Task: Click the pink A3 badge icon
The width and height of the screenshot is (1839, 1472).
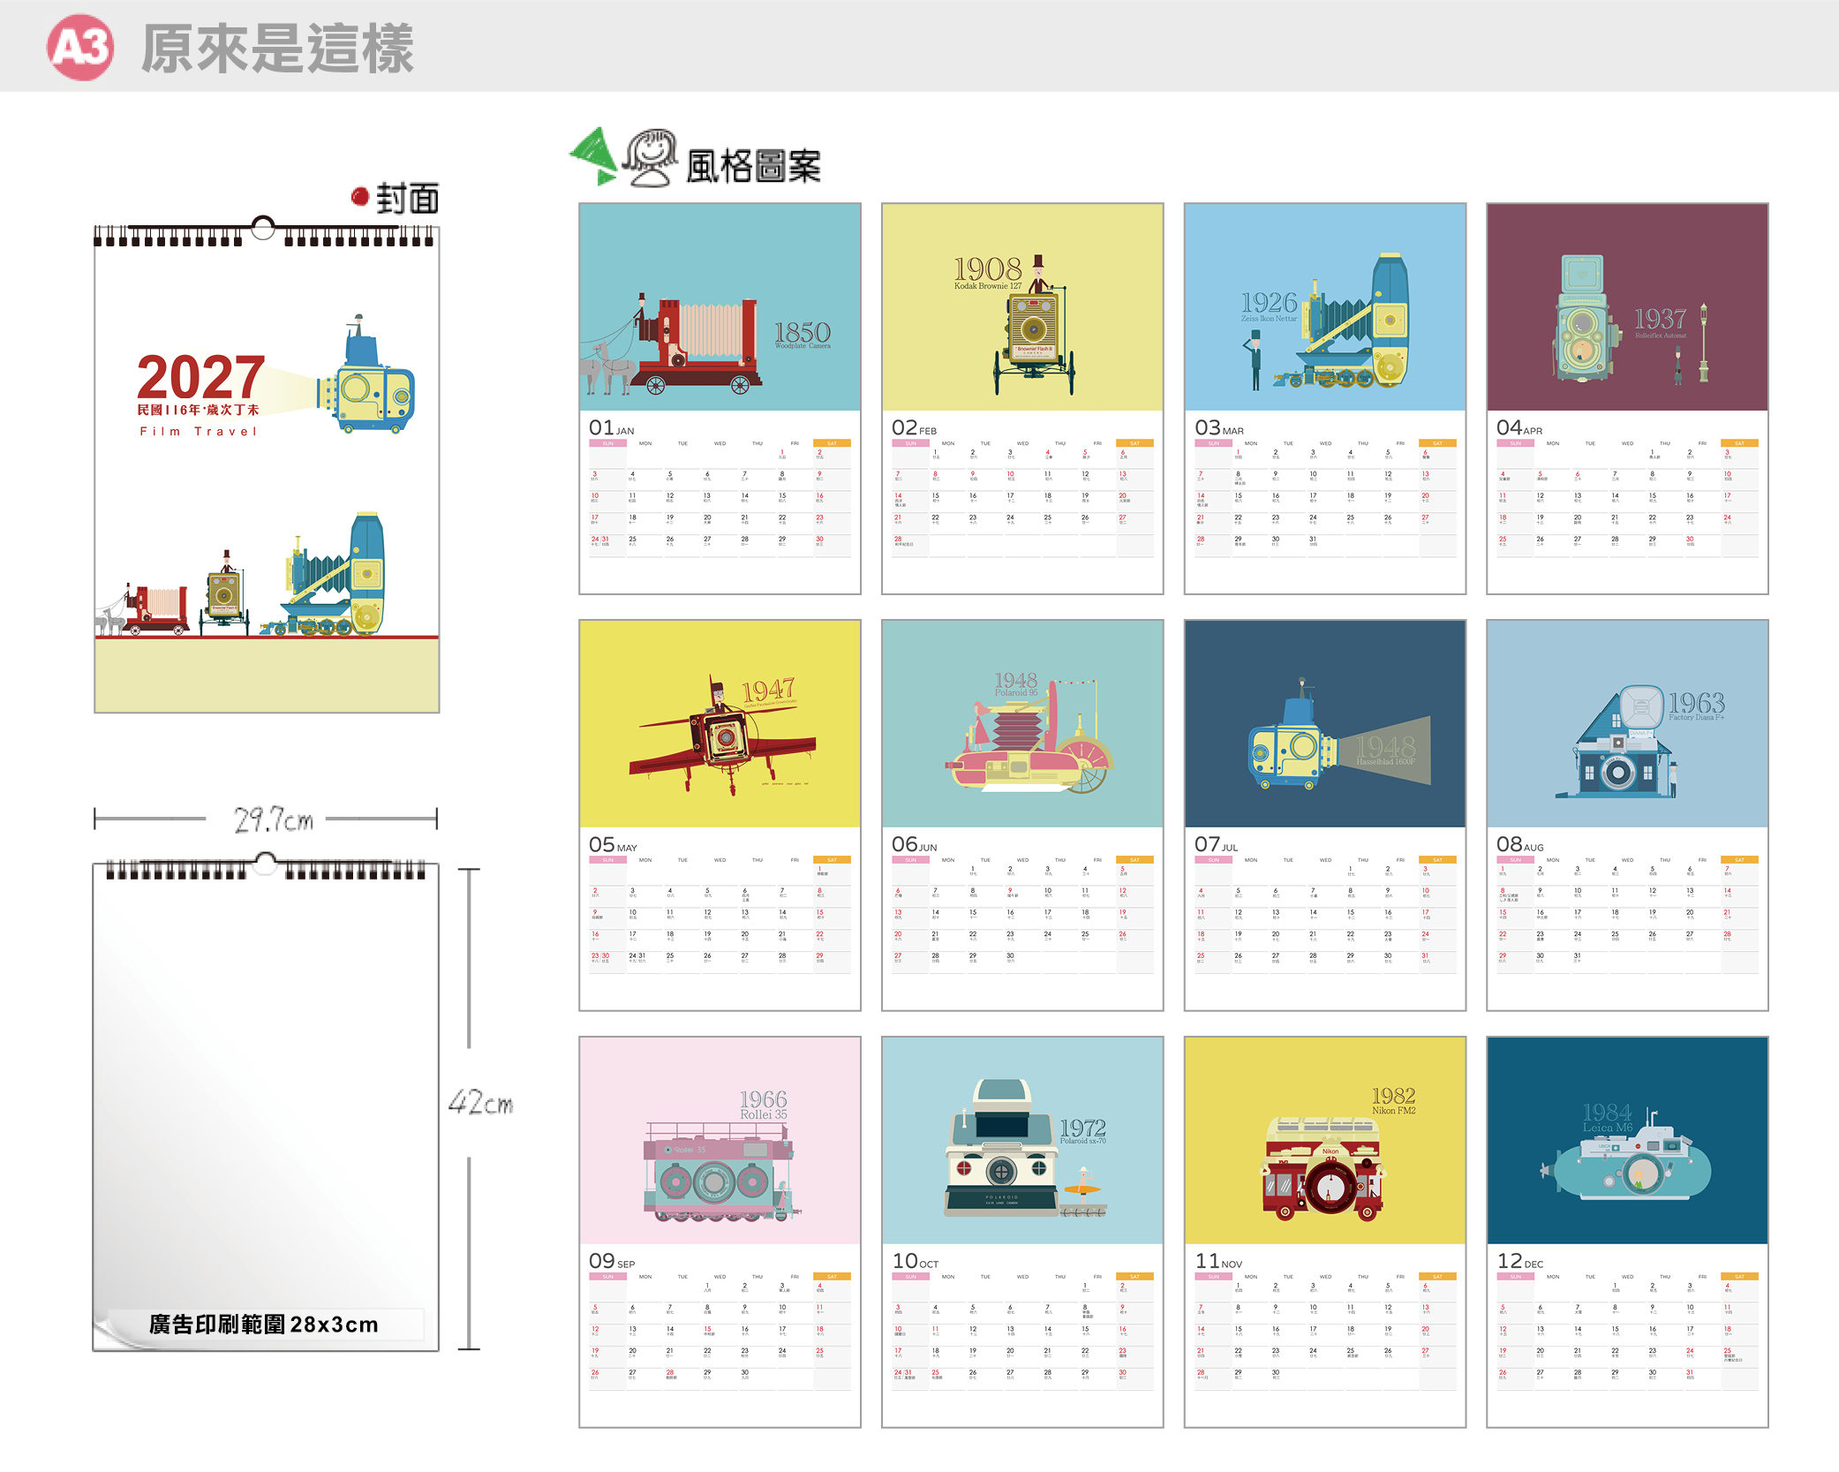Action: 80,48
